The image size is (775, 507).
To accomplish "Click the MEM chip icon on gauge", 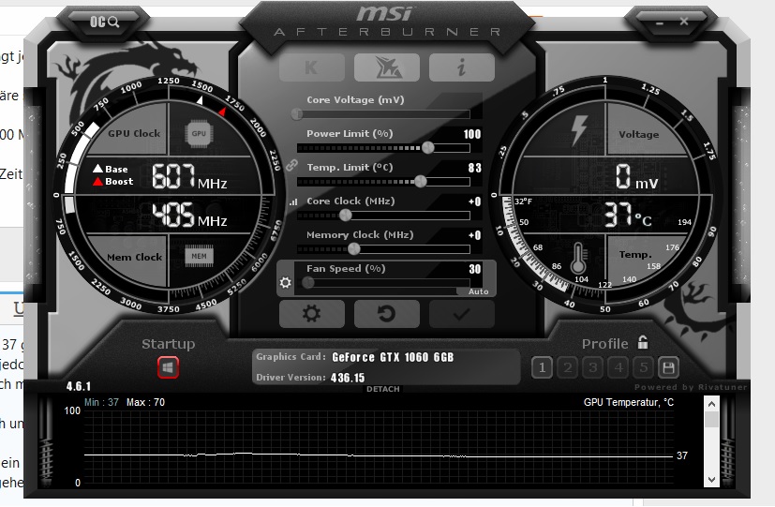I will coord(199,256).
